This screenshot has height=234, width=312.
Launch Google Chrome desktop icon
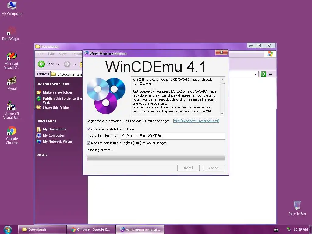click(12, 135)
